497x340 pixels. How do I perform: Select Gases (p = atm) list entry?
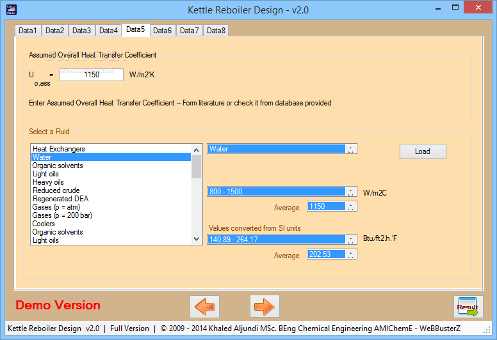(x=111, y=207)
